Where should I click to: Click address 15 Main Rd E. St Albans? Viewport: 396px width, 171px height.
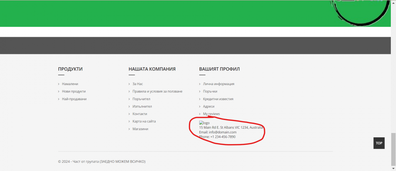[231, 127]
